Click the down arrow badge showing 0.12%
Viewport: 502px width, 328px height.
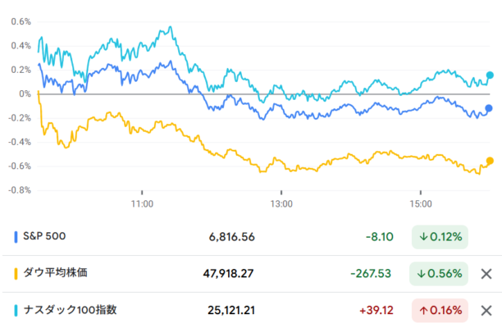coord(439,237)
